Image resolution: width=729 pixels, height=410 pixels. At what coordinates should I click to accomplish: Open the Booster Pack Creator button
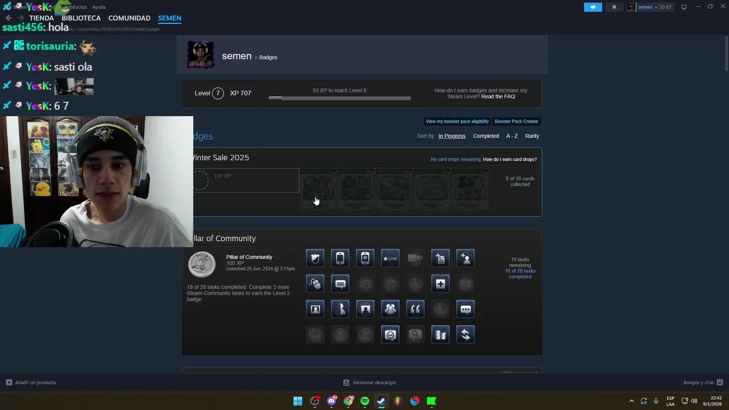pyautogui.click(x=517, y=121)
